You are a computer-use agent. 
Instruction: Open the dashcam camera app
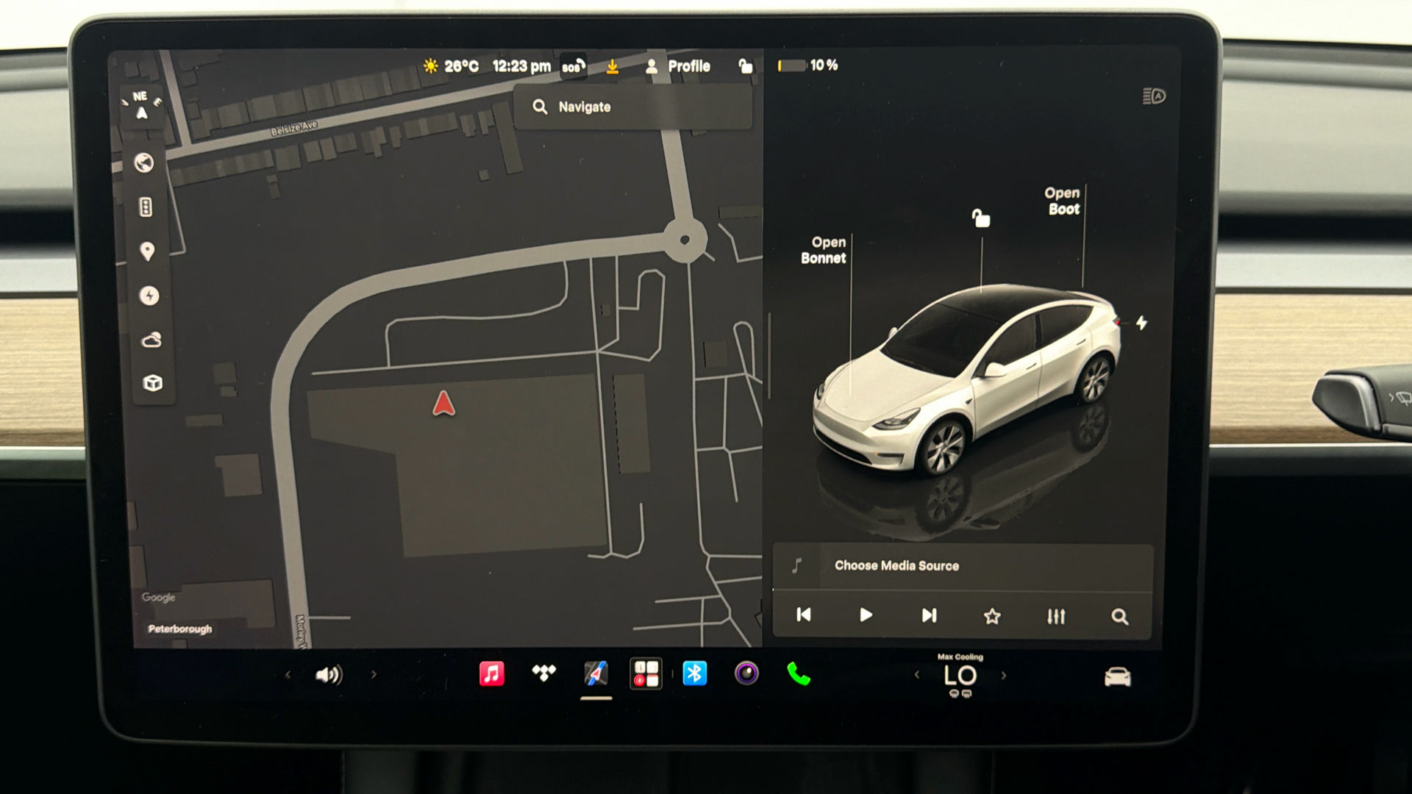[746, 673]
